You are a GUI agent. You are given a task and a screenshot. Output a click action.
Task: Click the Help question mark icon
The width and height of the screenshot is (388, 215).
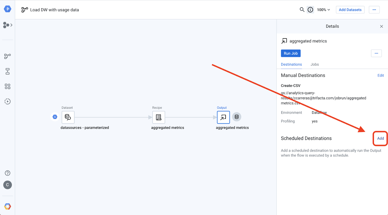(7, 173)
